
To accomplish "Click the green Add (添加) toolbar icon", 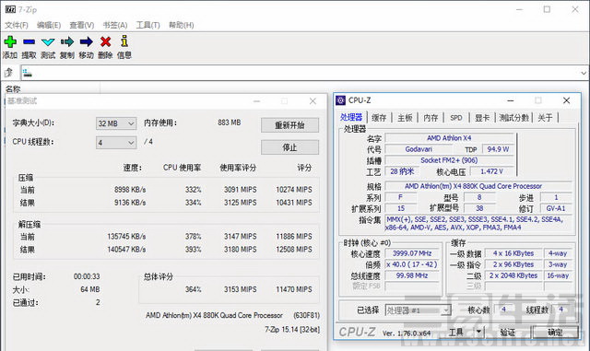I will [x=10, y=41].
